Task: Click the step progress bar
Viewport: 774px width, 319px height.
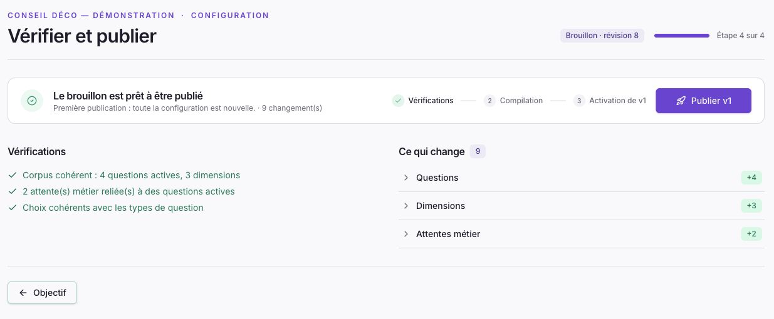Action: (x=682, y=36)
